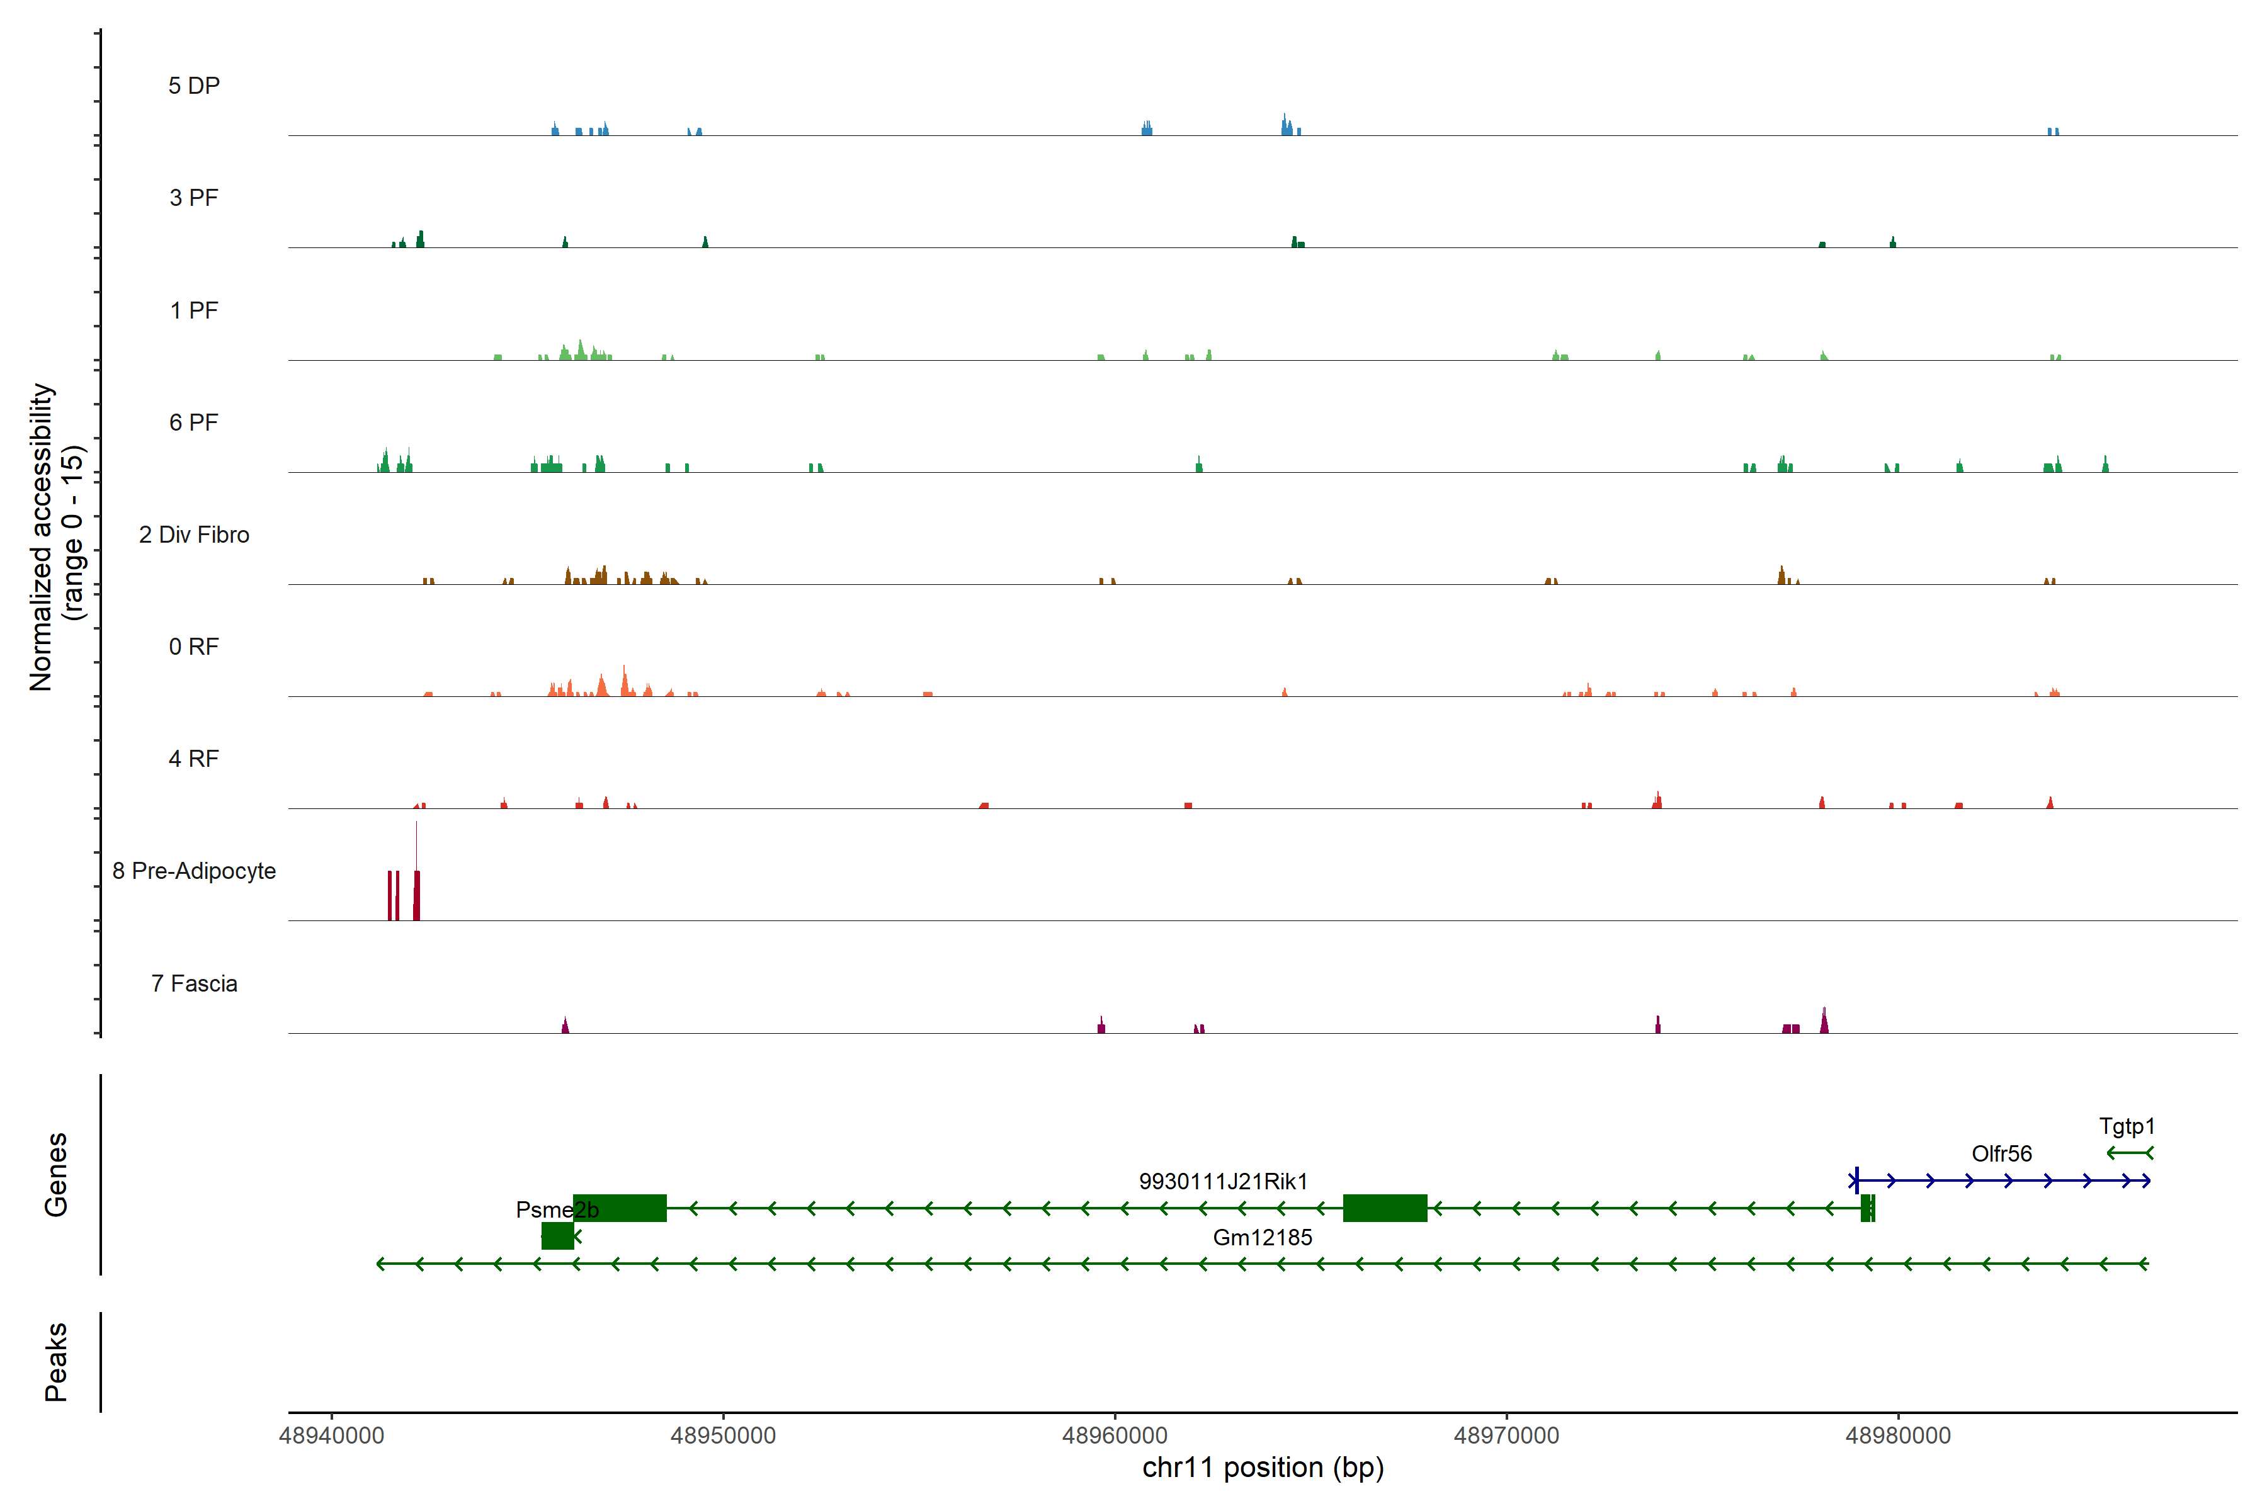The image size is (2267, 1511).
Task: Click the 7 Fascia track label
Action: click(x=194, y=983)
